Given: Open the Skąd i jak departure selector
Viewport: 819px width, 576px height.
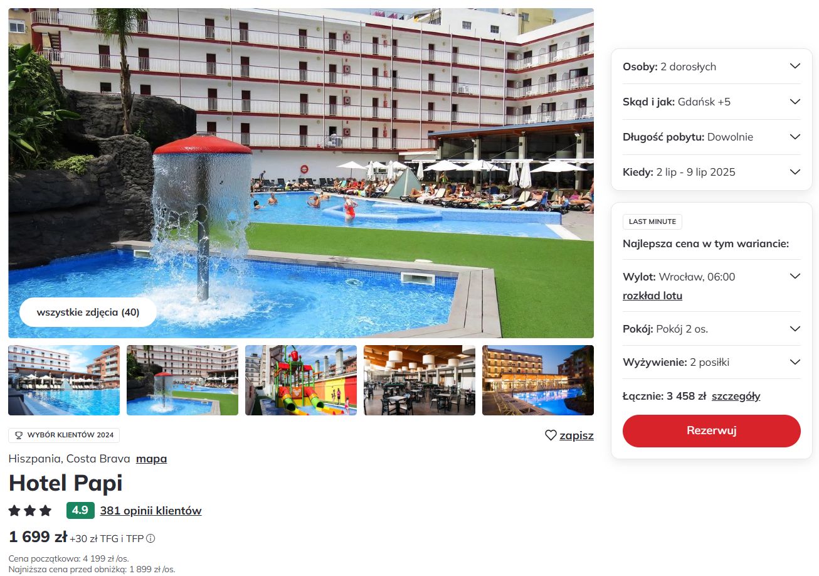Looking at the screenshot, I should pyautogui.click(x=712, y=102).
